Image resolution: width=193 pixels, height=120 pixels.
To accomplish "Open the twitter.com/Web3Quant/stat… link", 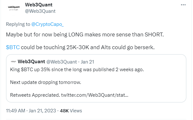I will point(95,95).
